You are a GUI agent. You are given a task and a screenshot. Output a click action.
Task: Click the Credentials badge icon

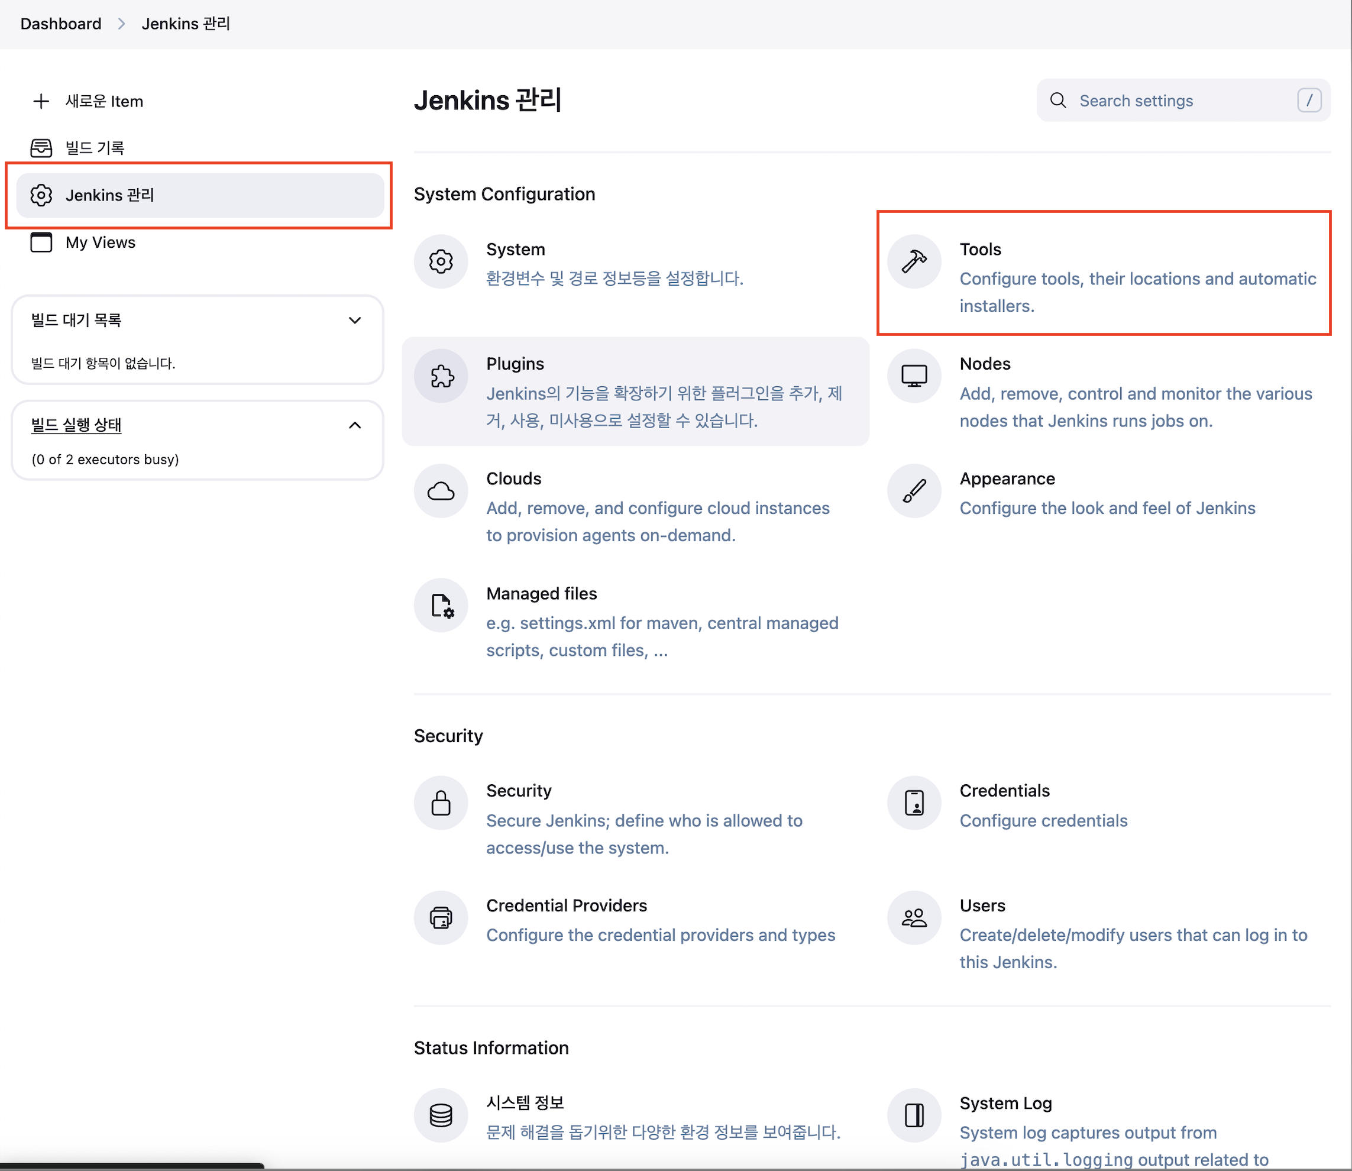click(914, 803)
